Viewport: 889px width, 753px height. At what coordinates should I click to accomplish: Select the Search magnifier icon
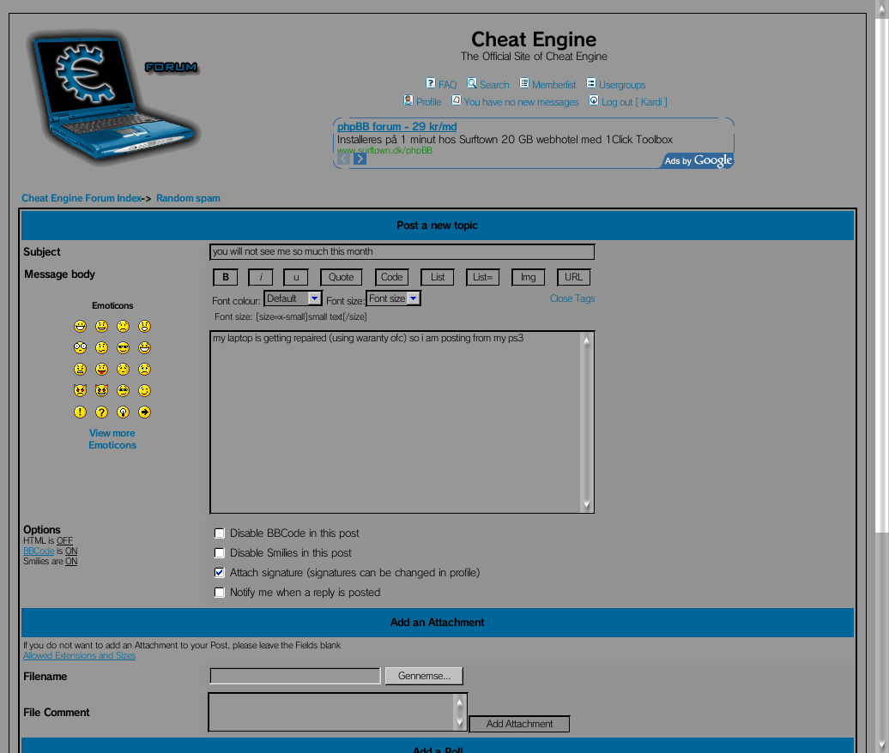click(x=471, y=83)
